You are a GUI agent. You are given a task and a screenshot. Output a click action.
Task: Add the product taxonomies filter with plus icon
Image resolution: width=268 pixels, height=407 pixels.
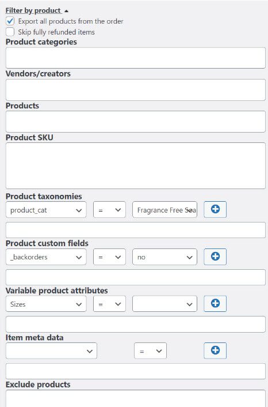pyautogui.click(x=215, y=209)
